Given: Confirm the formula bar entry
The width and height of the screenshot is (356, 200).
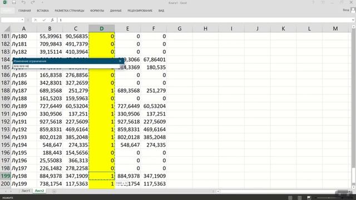Looking at the screenshot, I should click(x=44, y=20).
